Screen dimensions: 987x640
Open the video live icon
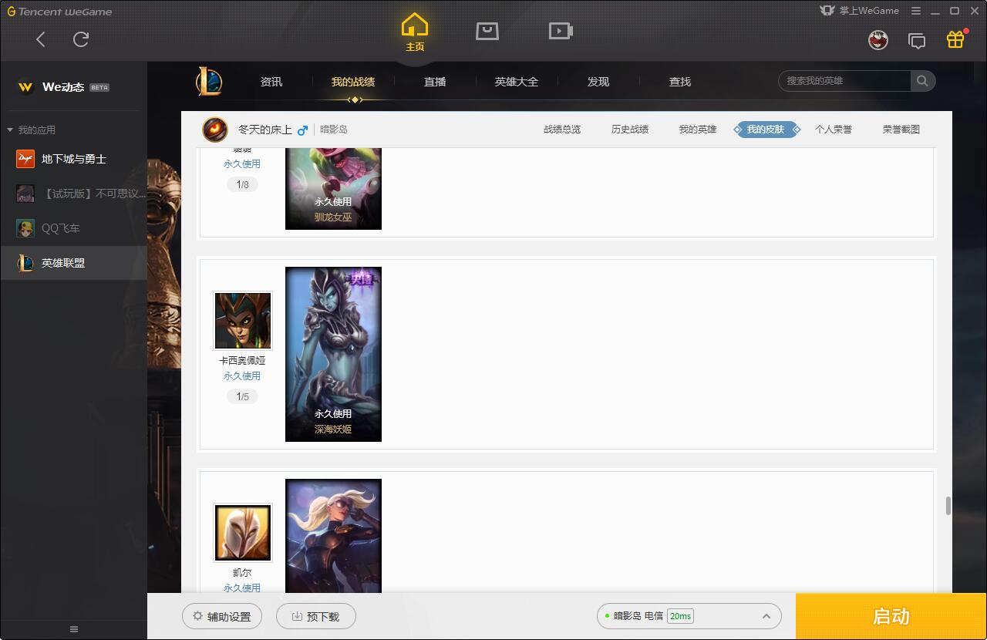(561, 31)
